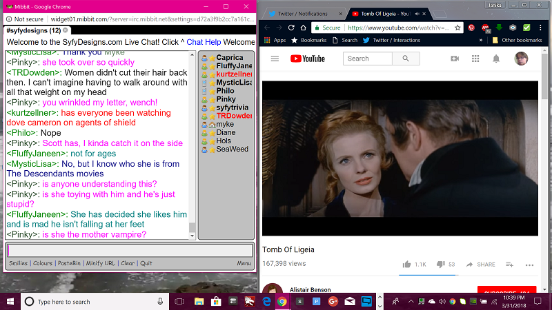Click the green checkmark extension icon
Image resolution: width=552 pixels, height=310 pixels.
(x=526, y=28)
